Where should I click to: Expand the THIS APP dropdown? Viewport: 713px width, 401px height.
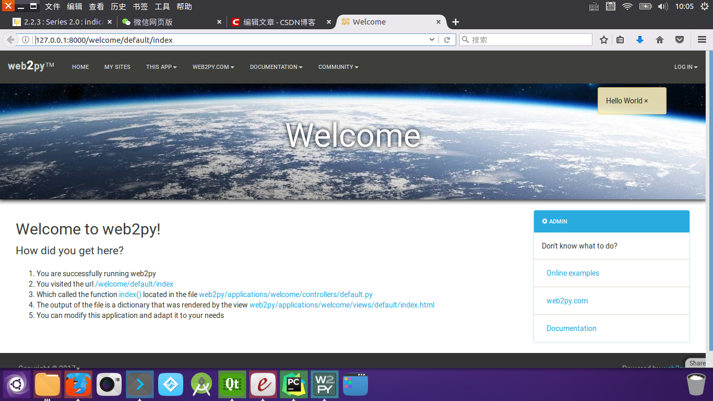tap(161, 67)
